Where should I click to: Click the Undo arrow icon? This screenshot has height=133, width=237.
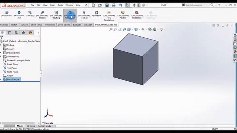(120, 5)
